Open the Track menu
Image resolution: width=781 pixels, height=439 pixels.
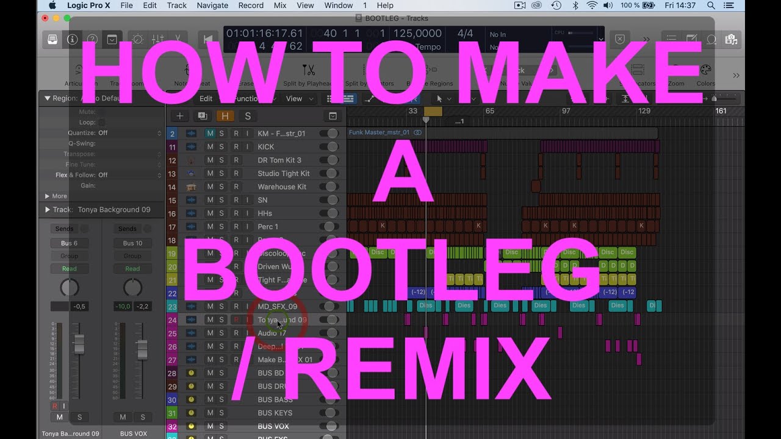coord(177,5)
